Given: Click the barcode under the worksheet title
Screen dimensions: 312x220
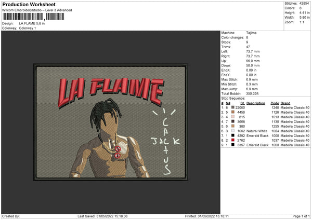Looking at the screenshot, I should [33, 17].
